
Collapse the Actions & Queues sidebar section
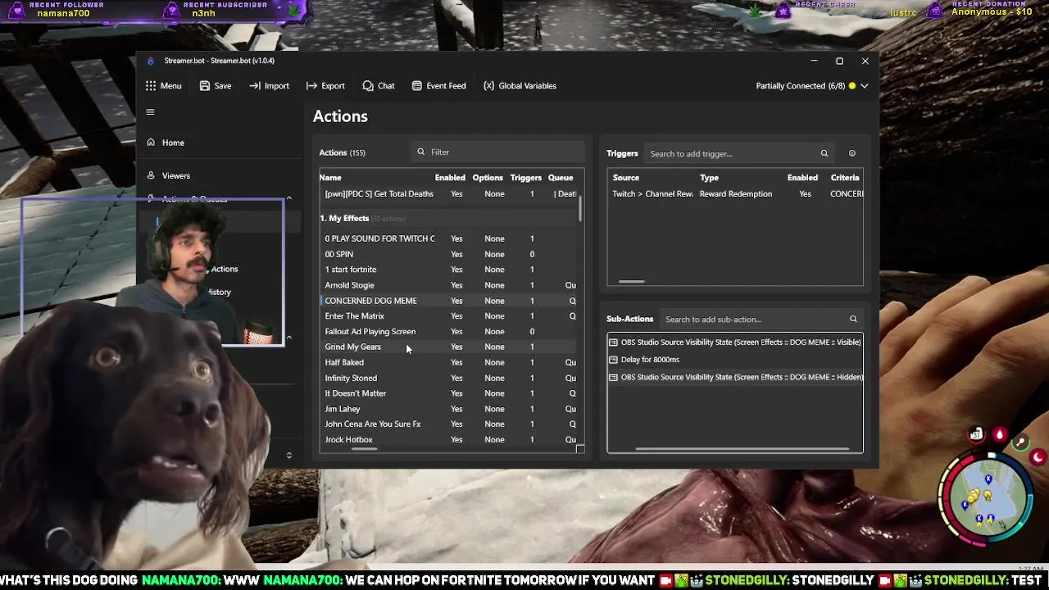tap(288, 198)
